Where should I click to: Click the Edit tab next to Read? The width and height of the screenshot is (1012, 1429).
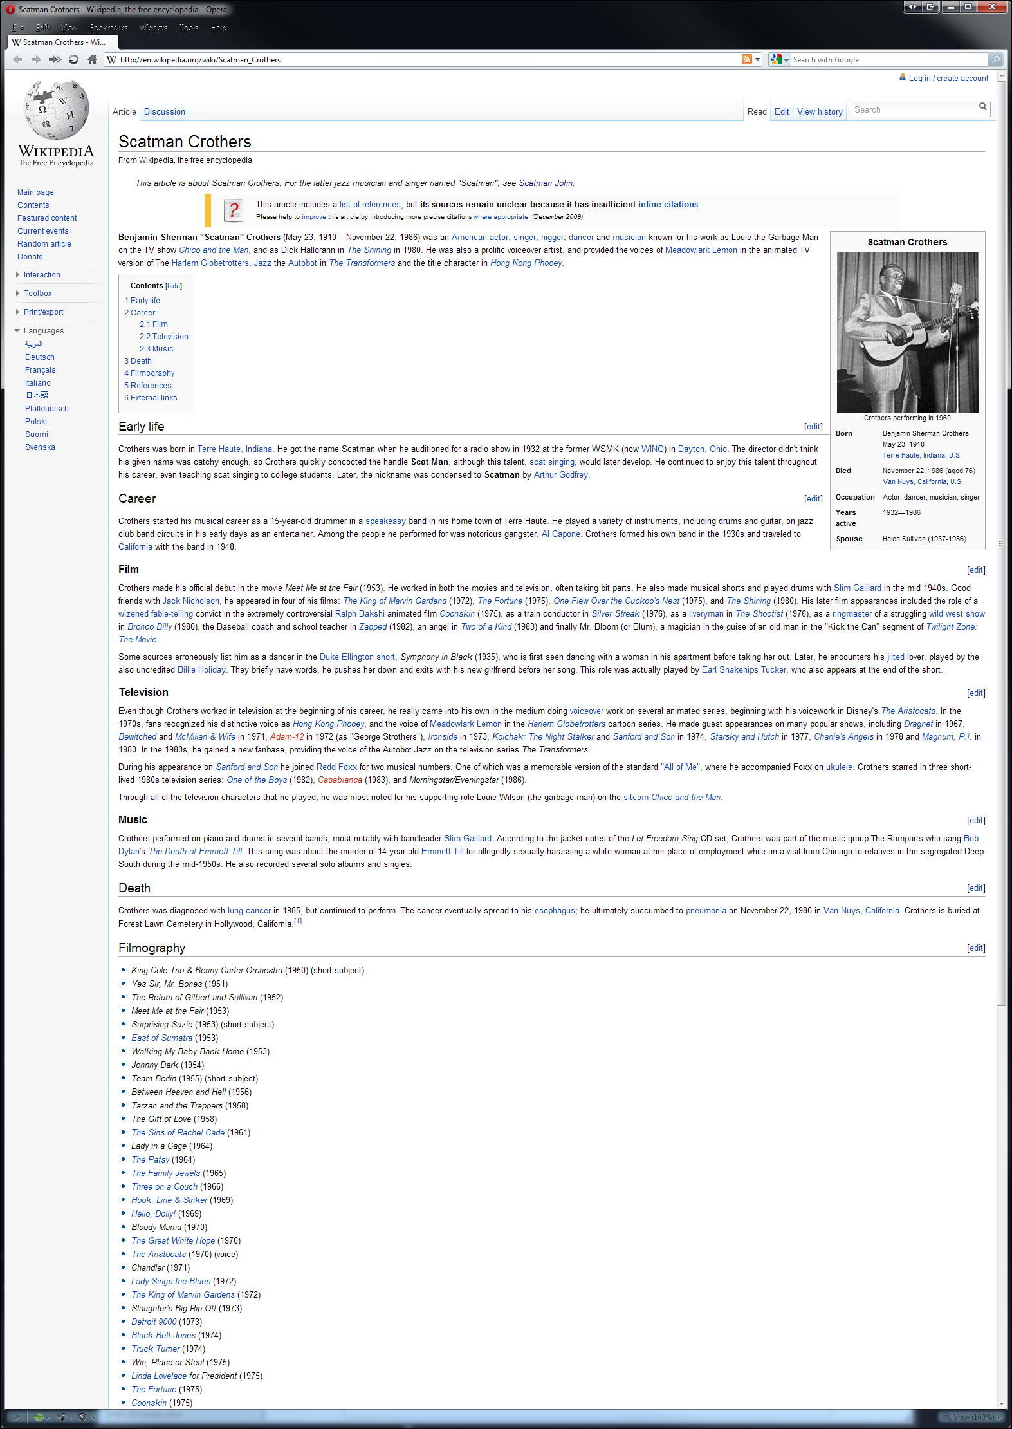coord(782,112)
